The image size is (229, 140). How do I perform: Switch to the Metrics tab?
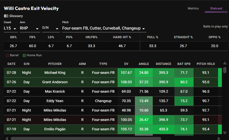point(193,8)
